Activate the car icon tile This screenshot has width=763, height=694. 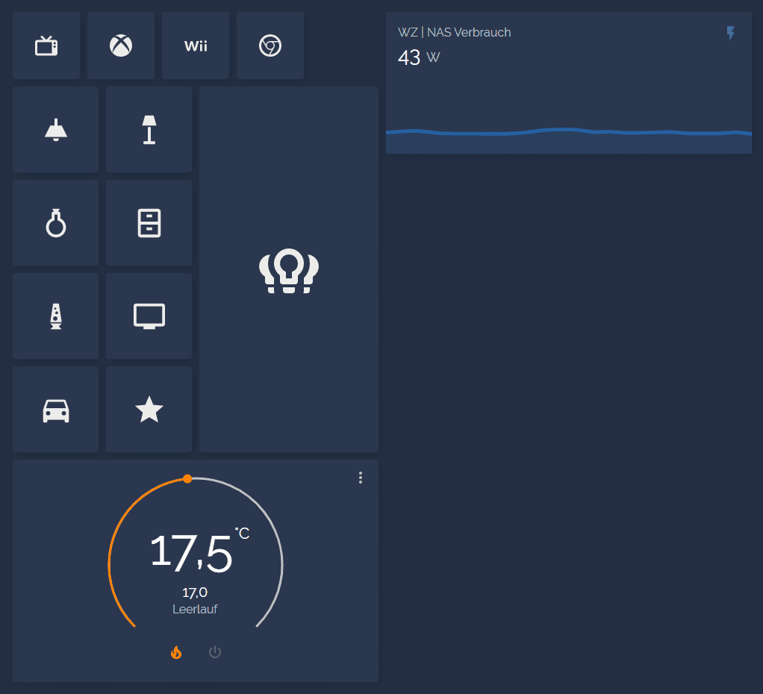pyautogui.click(x=55, y=410)
